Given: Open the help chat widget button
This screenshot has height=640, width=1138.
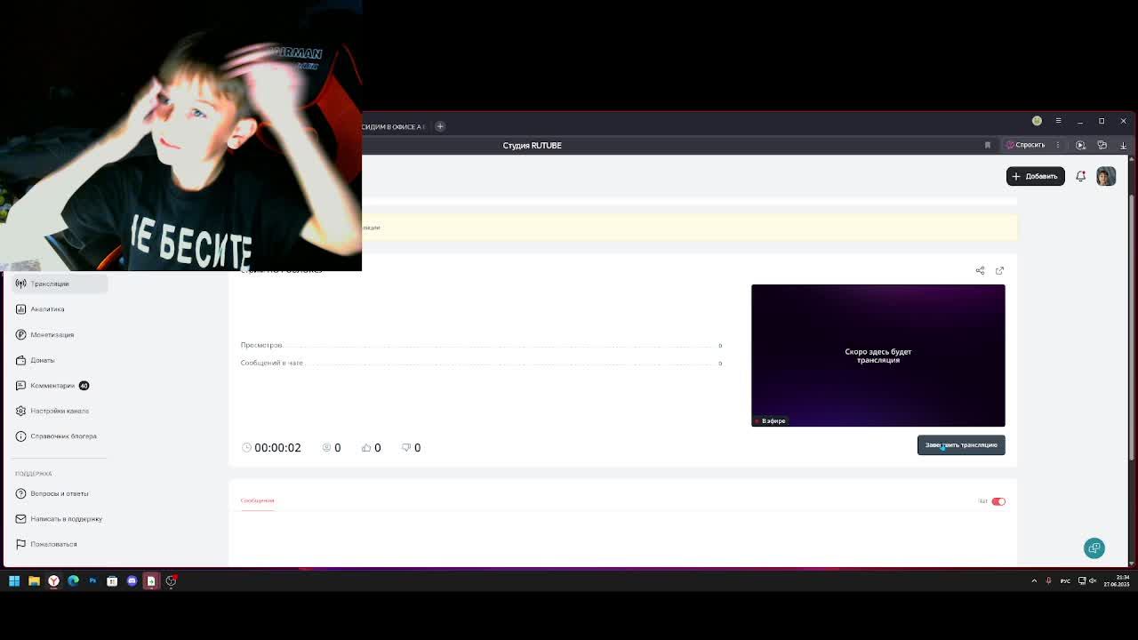Looking at the screenshot, I should click(x=1094, y=548).
